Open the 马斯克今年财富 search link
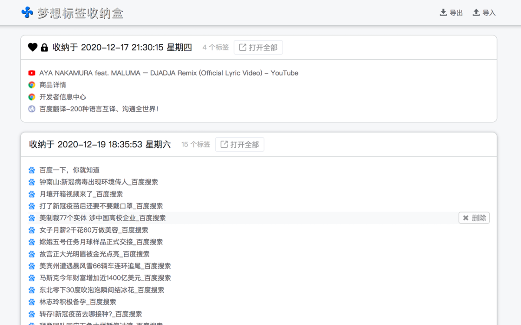This screenshot has height=325, width=521. 105,278
